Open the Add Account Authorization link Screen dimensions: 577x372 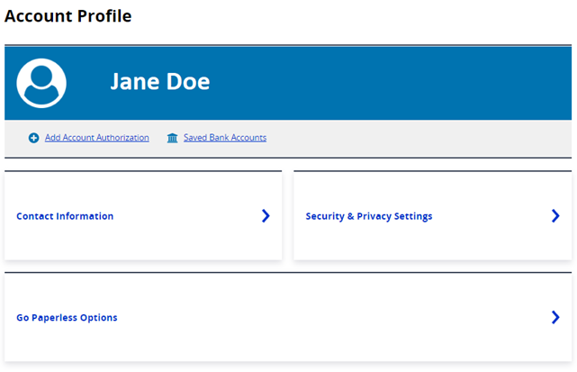(97, 138)
